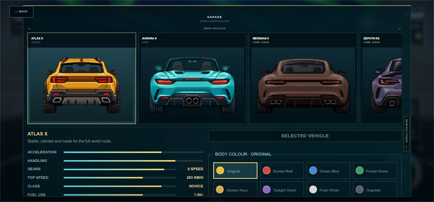Viewport: 434px width, 202px height.
Task: Click the 'NOVICE' class value
Action: (x=196, y=186)
